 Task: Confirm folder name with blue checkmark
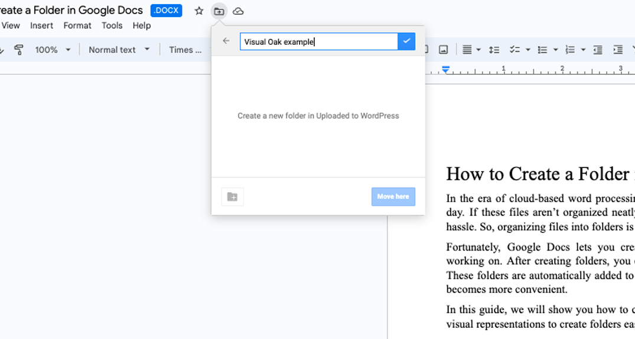(406, 41)
